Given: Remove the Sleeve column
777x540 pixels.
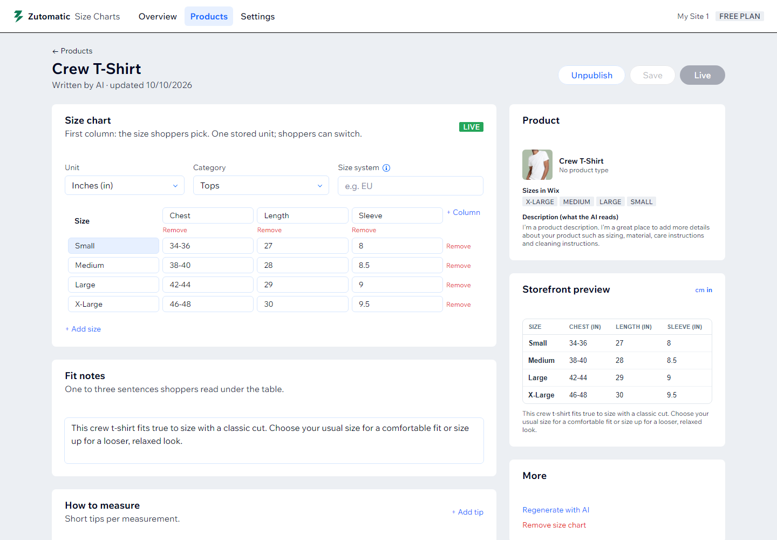Looking at the screenshot, I should [364, 230].
